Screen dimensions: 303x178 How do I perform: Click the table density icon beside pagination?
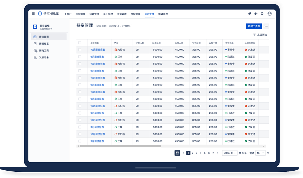pyautogui.click(x=177, y=153)
